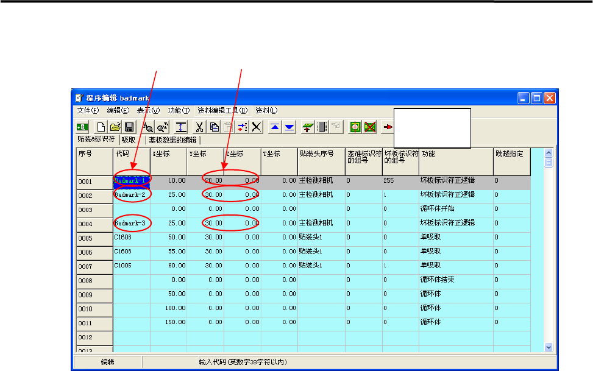Click the red crosshair fiducial mark icon
Screen dimensions: 593x371
355,127
